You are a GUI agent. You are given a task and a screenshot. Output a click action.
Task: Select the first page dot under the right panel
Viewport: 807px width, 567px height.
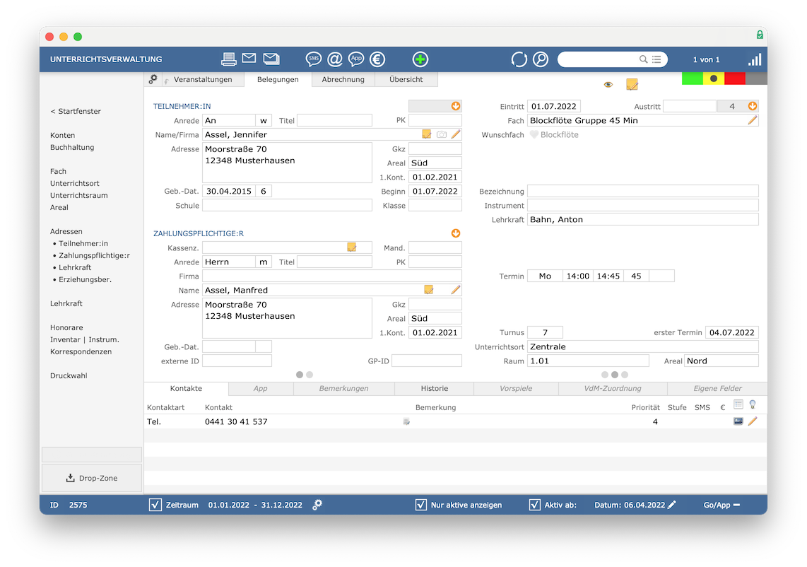[605, 375]
